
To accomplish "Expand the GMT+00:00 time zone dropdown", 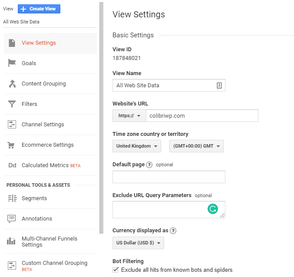I will (196, 146).
